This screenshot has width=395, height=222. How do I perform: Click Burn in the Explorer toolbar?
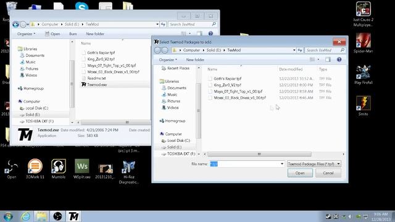click(x=73, y=34)
